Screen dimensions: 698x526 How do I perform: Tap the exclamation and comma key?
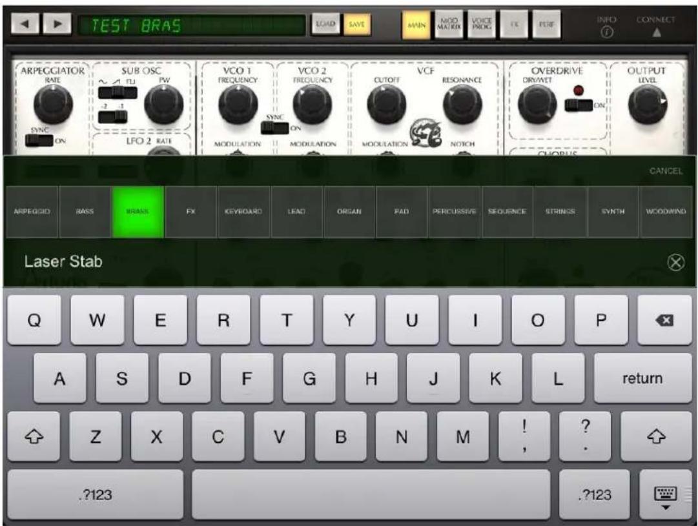[x=524, y=436]
